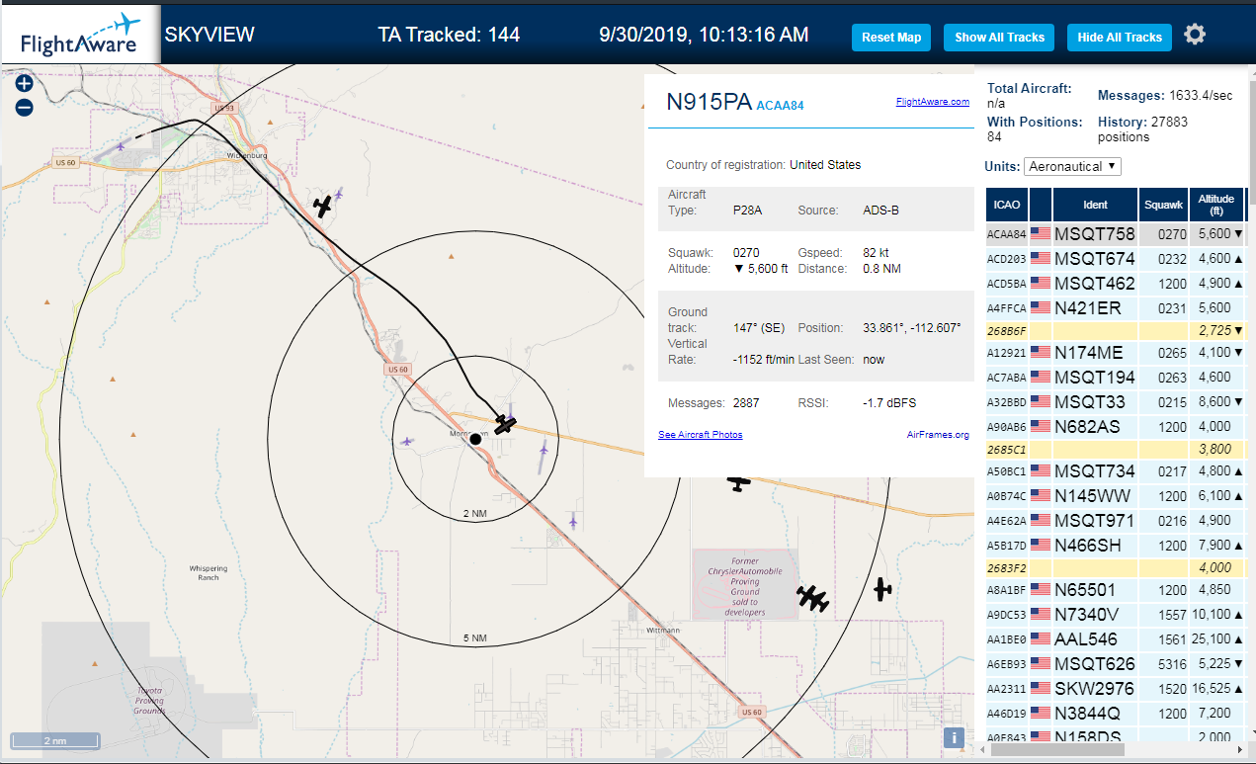Zoom in with the plus icon
Viewport: 1256px width, 764px height.
coord(24,84)
